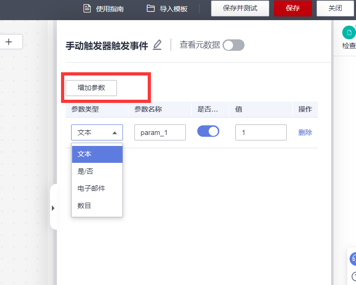Click the plus icon on the canvas
Viewport: 356px width, 285px height.
(9, 42)
